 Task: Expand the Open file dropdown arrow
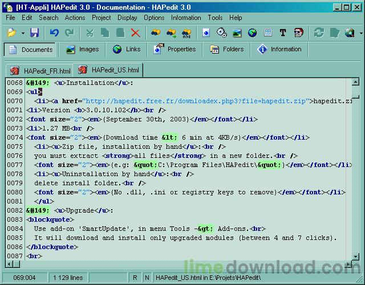(x=23, y=33)
